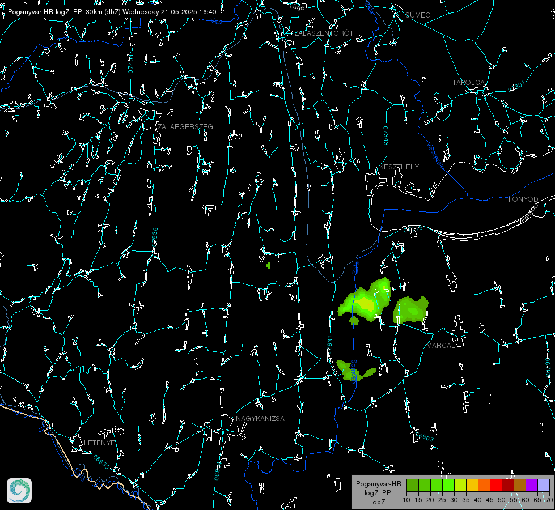Click the FONYÓD town label
Image resolution: width=555 pixels, height=510 pixels.
tap(523, 199)
